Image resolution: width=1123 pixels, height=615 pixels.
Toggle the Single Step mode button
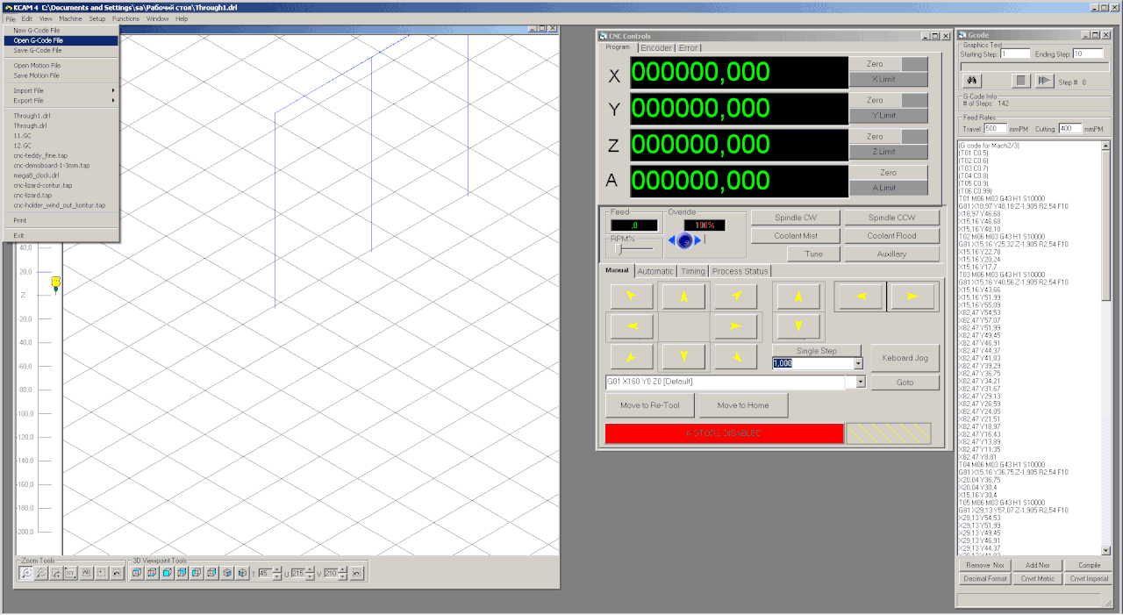tap(816, 351)
